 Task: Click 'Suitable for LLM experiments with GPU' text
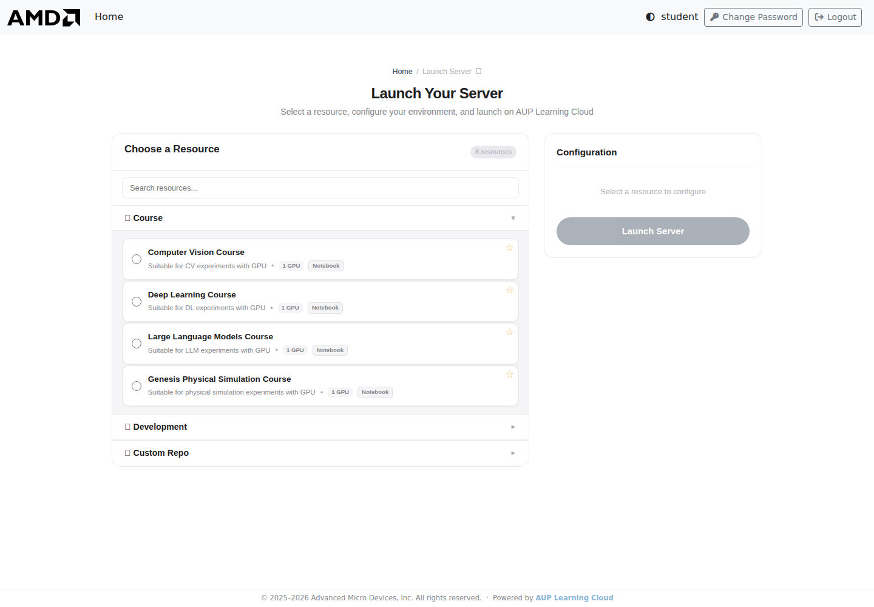pos(209,350)
